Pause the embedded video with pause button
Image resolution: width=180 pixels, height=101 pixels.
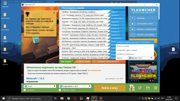coord(132,81)
